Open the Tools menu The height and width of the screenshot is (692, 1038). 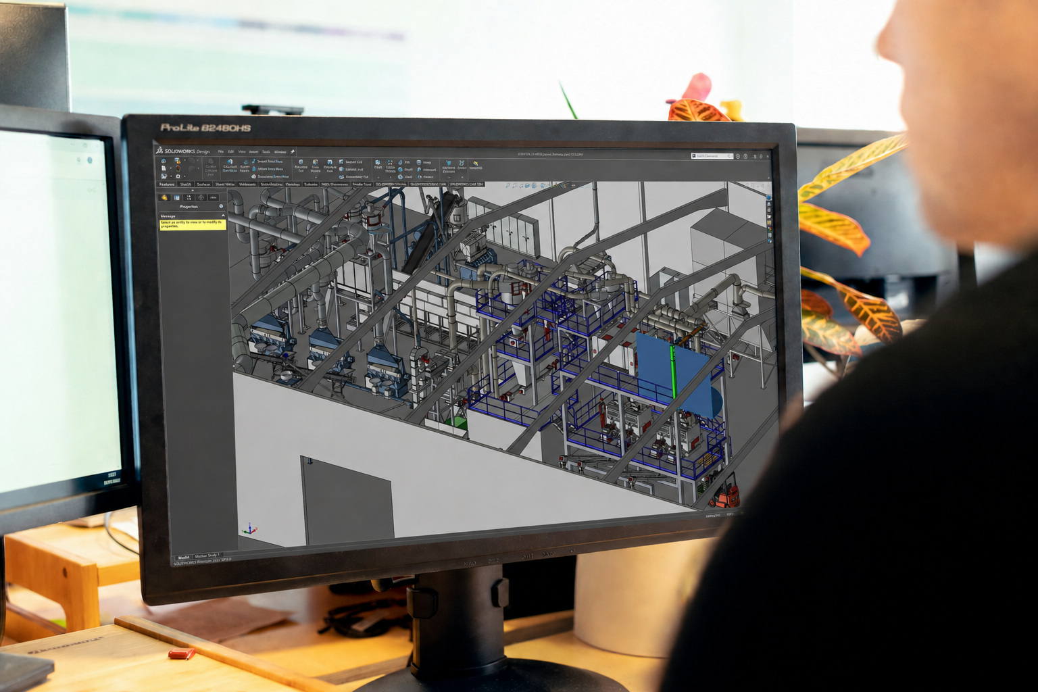[266, 151]
